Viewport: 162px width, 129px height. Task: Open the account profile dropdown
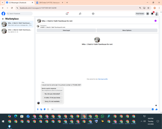click(157, 14)
